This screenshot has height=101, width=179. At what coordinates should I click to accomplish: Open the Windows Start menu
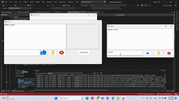pyautogui.click(x=56, y=98)
